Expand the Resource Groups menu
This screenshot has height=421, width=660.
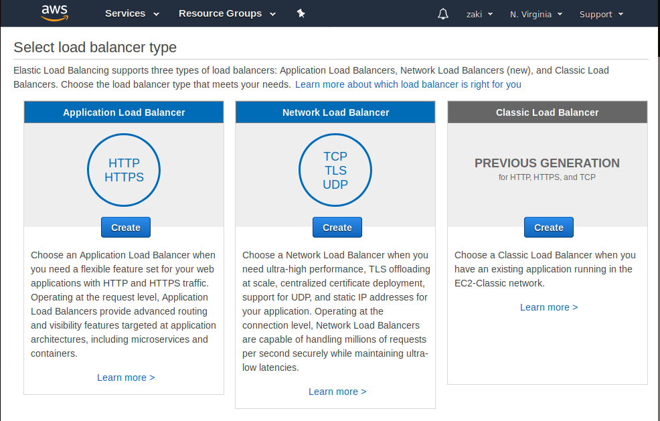(227, 13)
